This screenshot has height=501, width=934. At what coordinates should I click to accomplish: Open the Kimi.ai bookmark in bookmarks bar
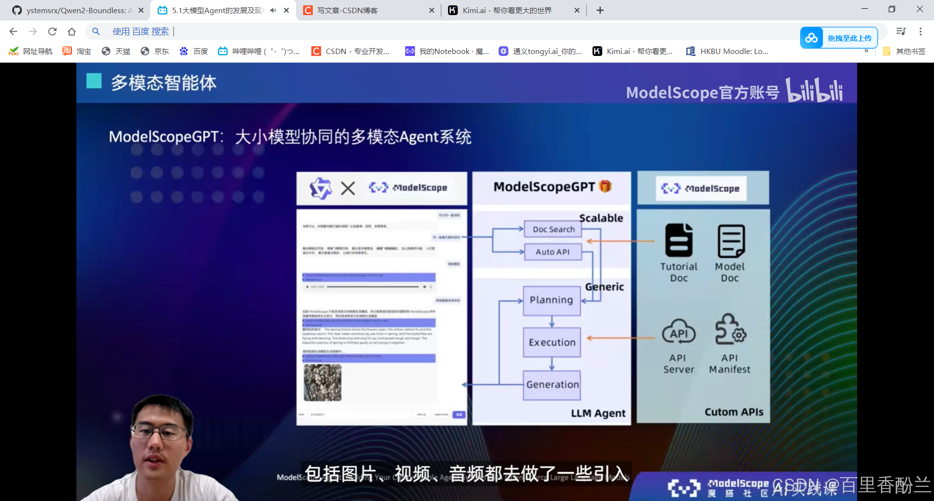point(633,51)
